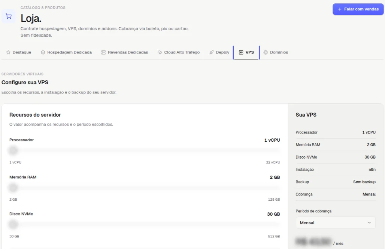Open the Período de cobrança Mensal dropdown
The width and height of the screenshot is (385, 249).
point(336,222)
